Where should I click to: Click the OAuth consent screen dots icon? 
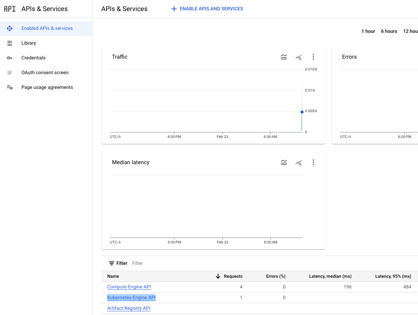pos(10,73)
